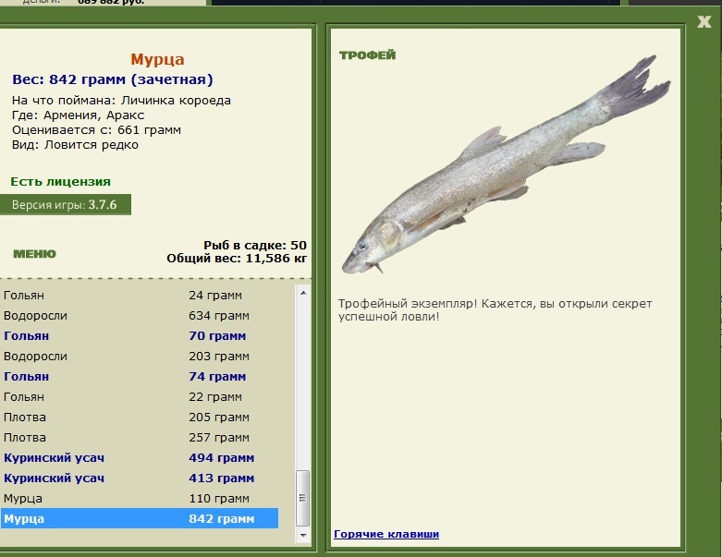This screenshot has width=722, height=557.
Task: Select the Гольян 70 грамм row
Action: (140, 335)
